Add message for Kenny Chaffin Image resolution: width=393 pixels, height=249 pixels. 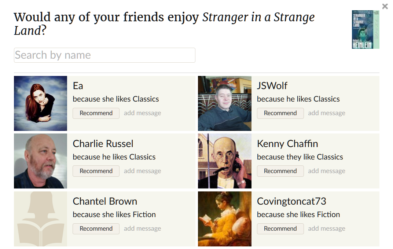326,171
